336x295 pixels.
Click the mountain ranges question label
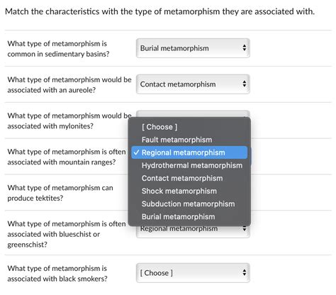[67, 157]
